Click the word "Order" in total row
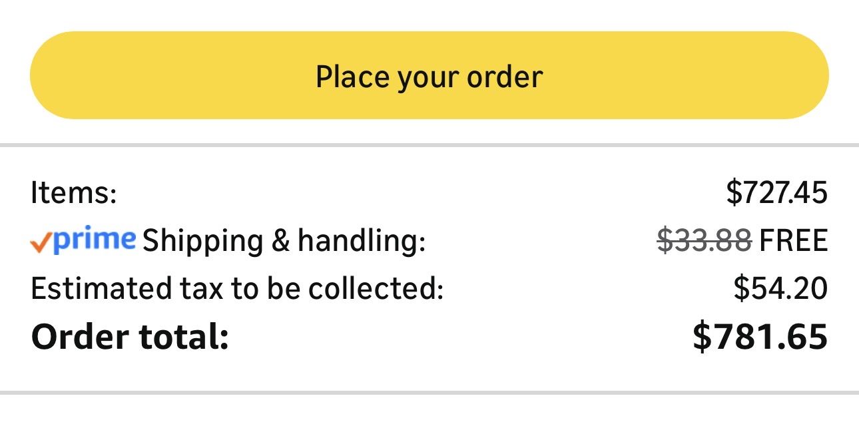This screenshot has width=859, height=432. click(x=79, y=337)
